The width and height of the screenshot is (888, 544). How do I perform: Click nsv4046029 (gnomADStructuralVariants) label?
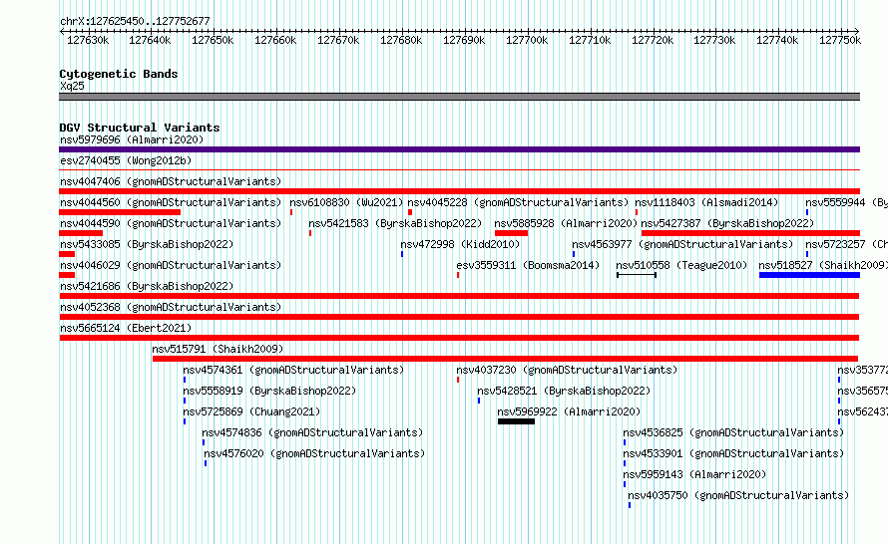pyautogui.click(x=171, y=265)
